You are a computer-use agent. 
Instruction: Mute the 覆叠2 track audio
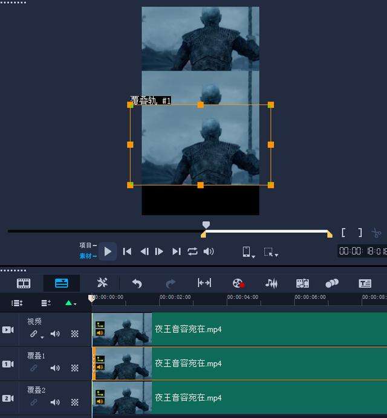pyautogui.click(x=55, y=402)
